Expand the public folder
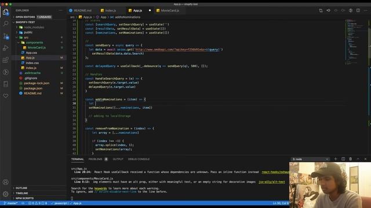The width and height of the screenshot is (371, 208). [x=28, y=32]
